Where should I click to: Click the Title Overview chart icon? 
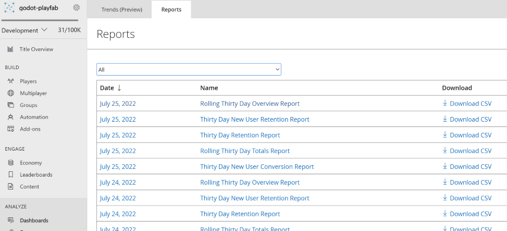point(10,50)
